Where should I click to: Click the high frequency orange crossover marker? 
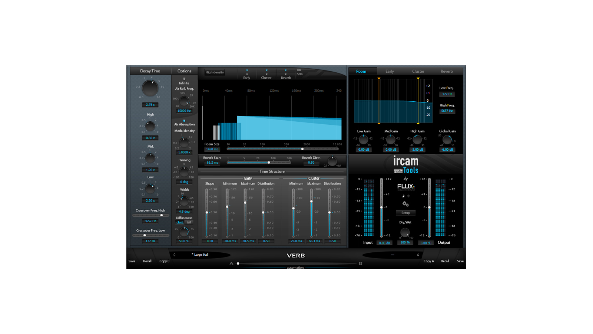coord(418,101)
